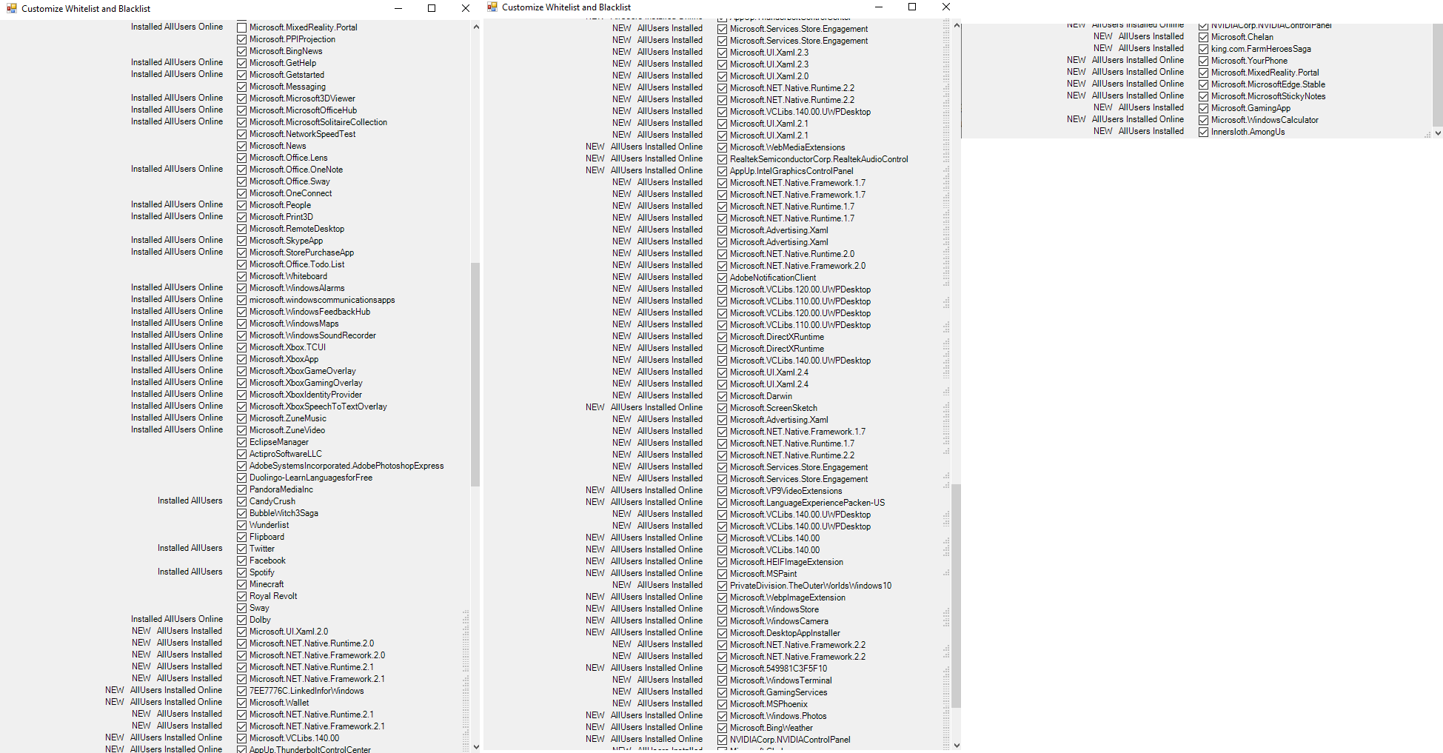Click the 'Microsoft.Darwin' label text
1443x753 pixels.
[761, 396]
